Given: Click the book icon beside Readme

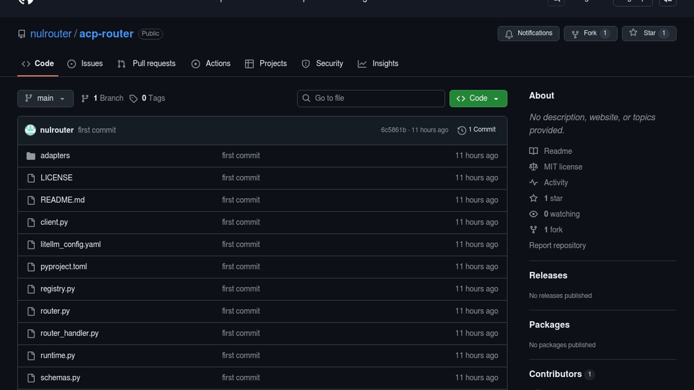Looking at the screenshot, I should [x=534, y=151].
